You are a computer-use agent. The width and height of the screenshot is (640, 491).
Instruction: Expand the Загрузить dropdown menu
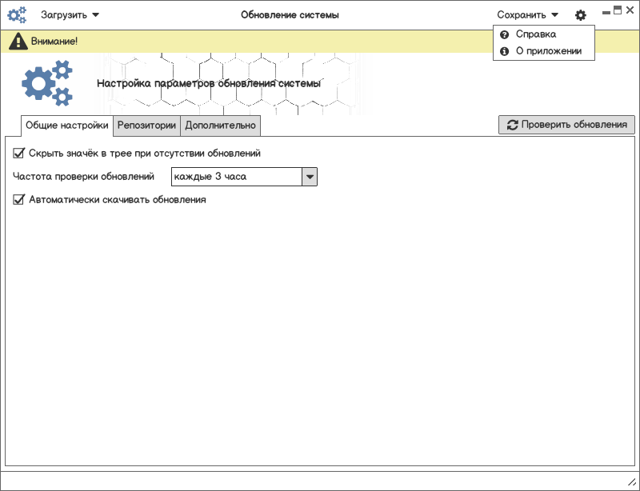[x=70, y=15]
